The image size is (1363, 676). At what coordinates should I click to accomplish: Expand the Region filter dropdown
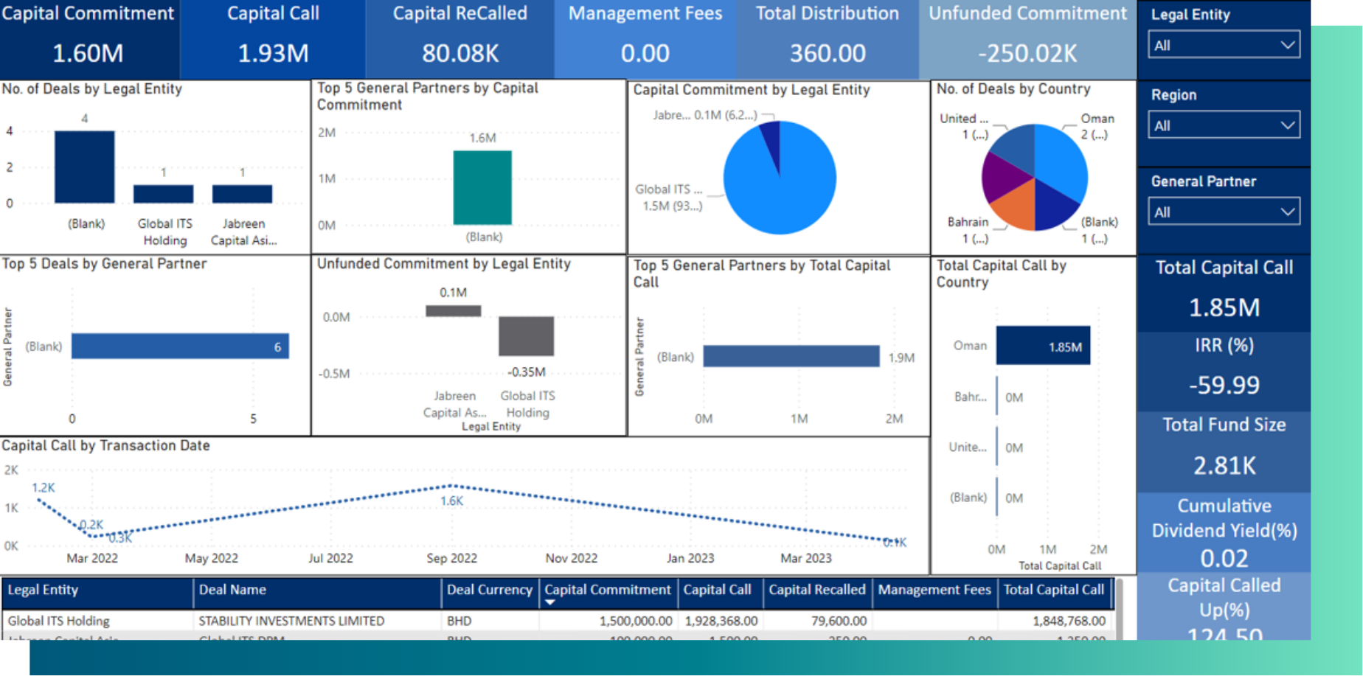(x=1223, y=125)
